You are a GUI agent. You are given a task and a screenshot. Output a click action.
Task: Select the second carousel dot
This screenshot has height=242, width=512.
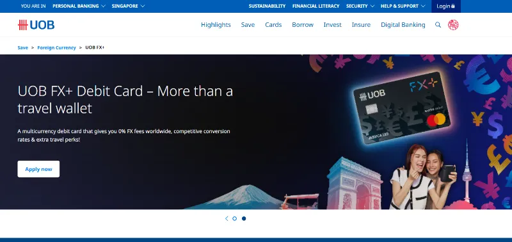(244, 218)
